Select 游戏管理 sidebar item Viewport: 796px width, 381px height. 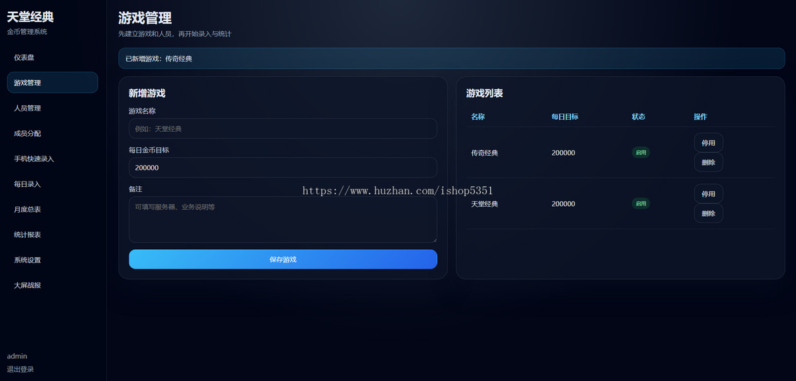coord(52,83)
